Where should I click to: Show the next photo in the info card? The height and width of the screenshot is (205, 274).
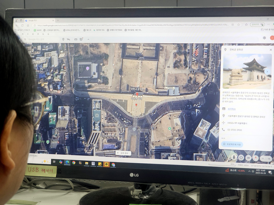point(267,71)
